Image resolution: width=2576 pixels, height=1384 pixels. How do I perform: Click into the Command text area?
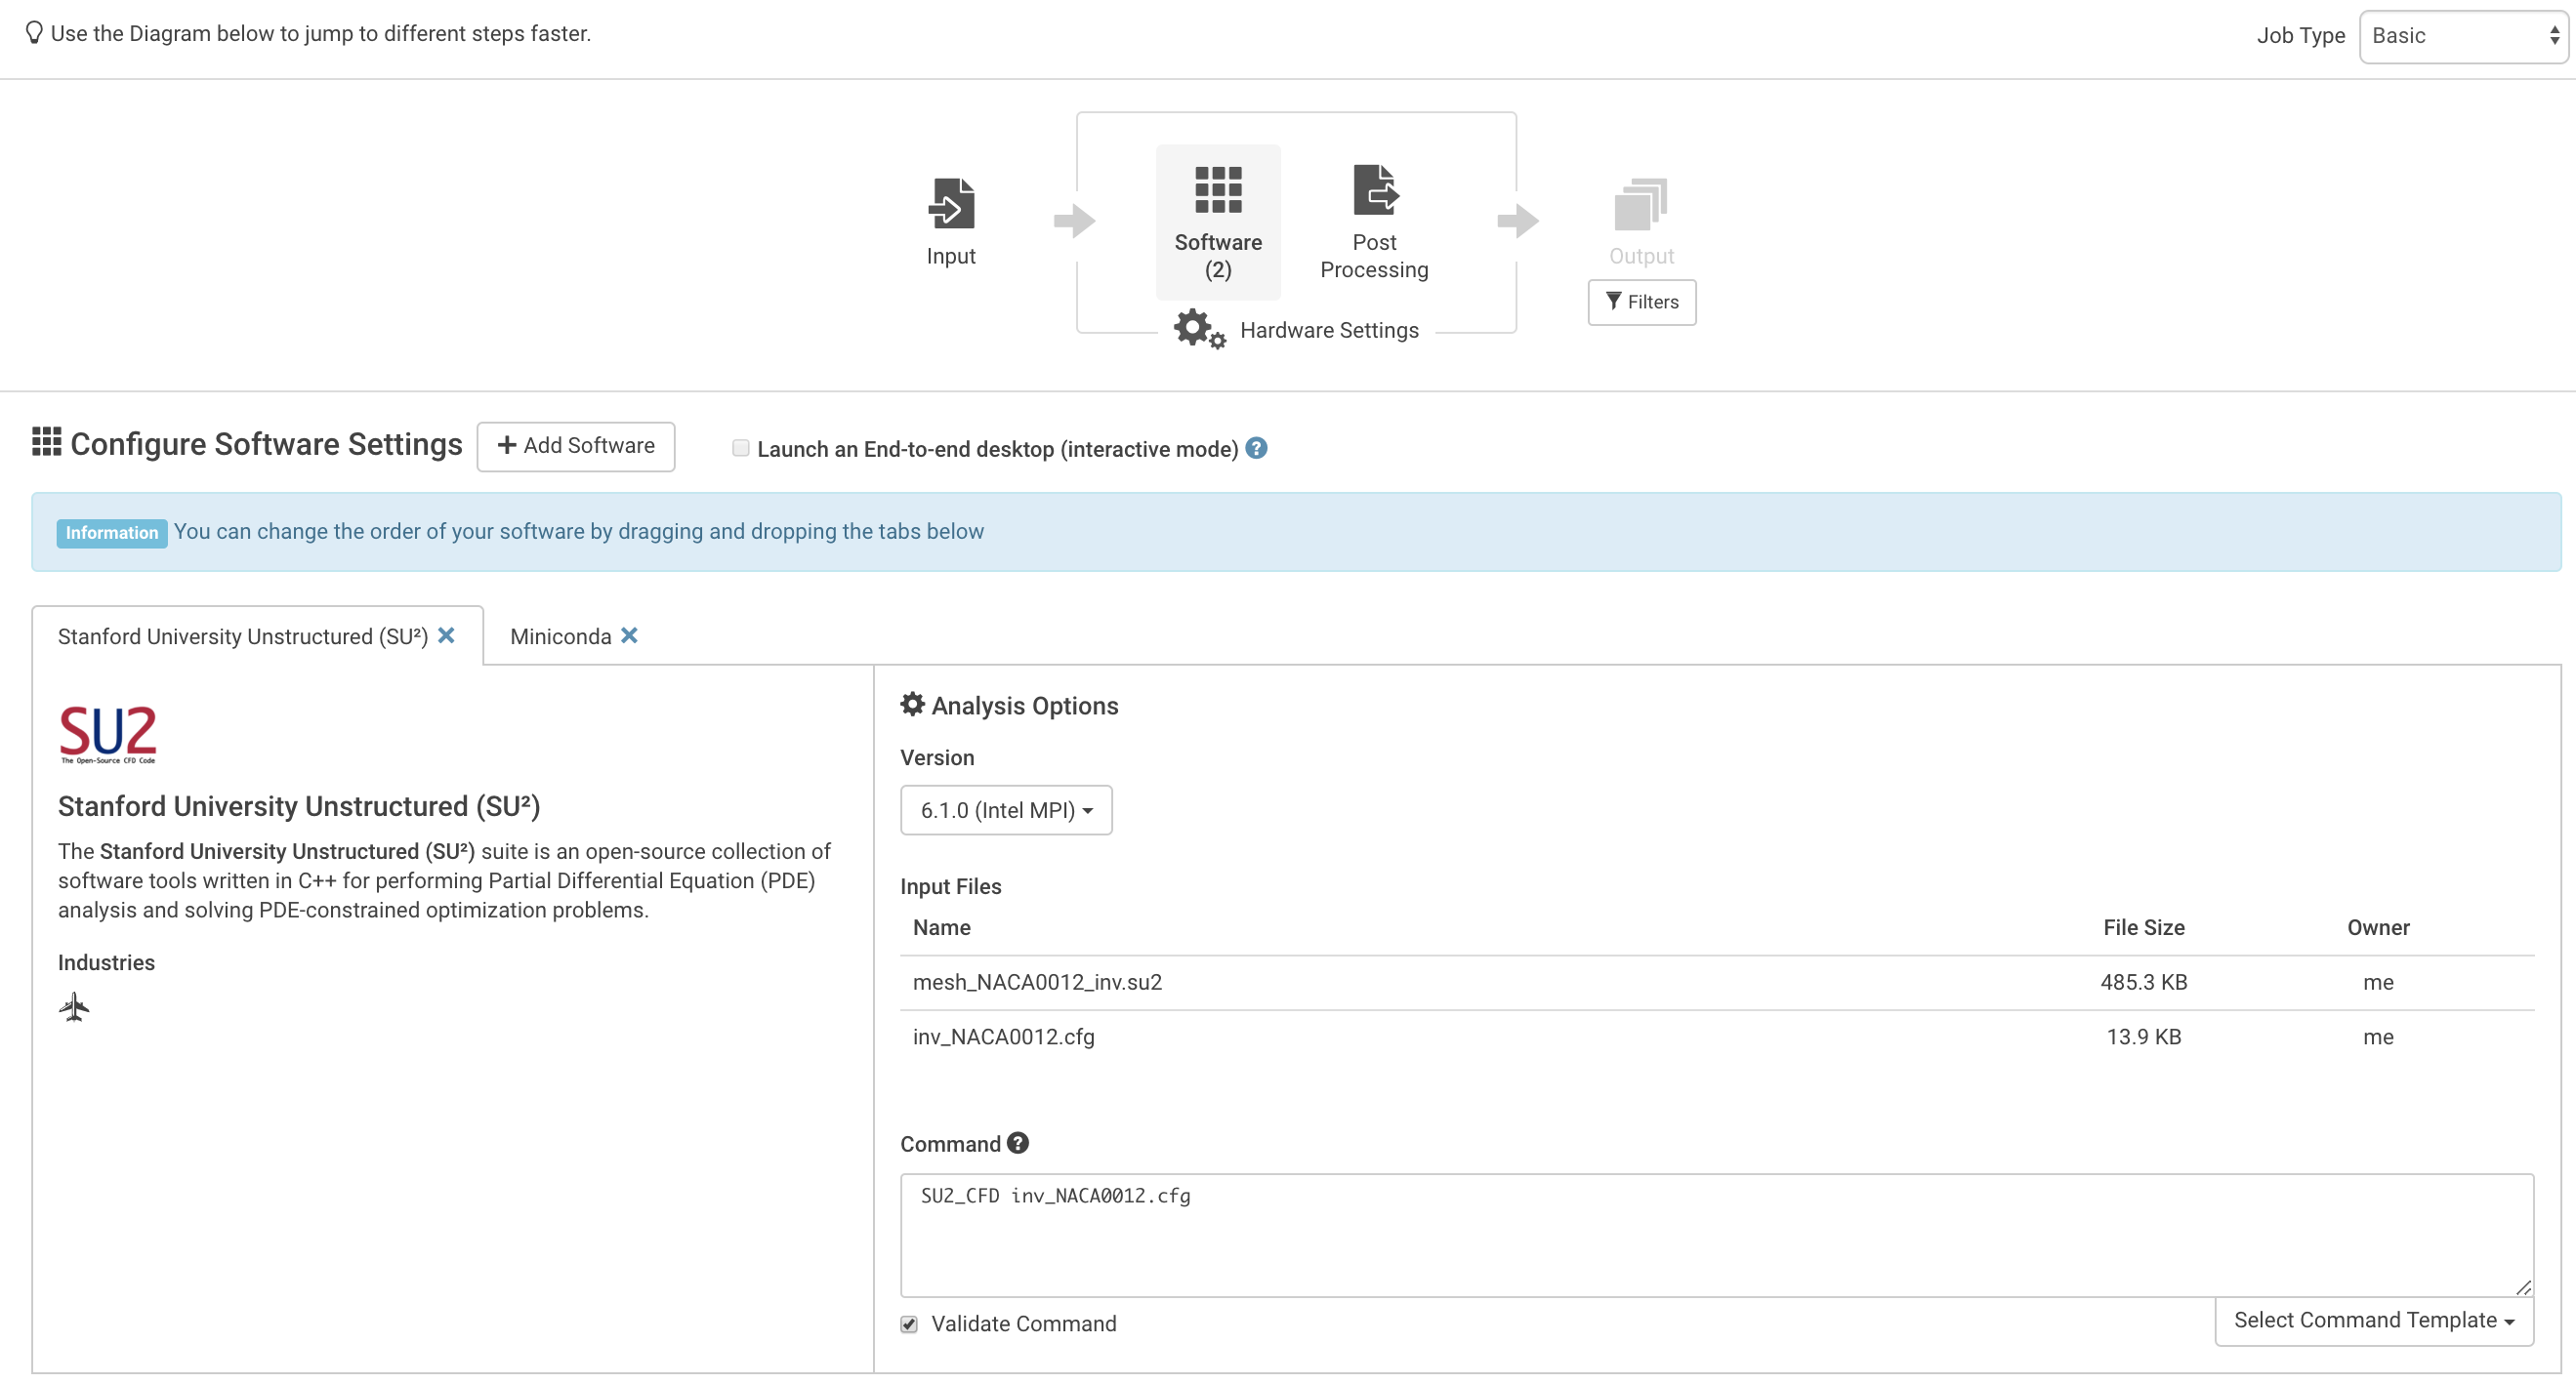click(x=1715, y=1235)
